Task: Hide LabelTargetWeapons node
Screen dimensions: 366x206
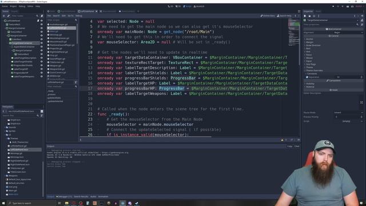Action: pyautogui.click(x=42, y=76)
